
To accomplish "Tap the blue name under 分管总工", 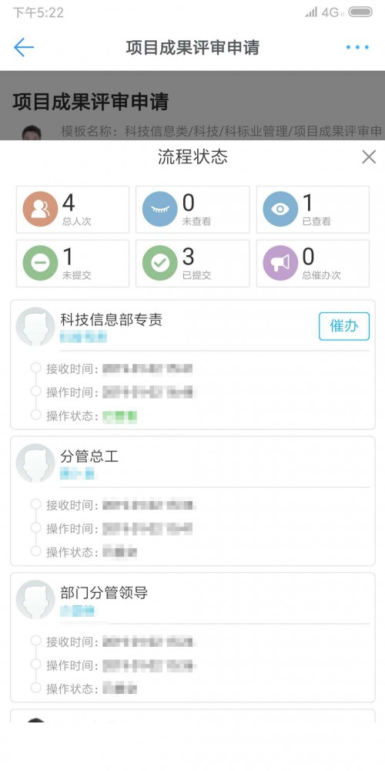I will 77,474.
